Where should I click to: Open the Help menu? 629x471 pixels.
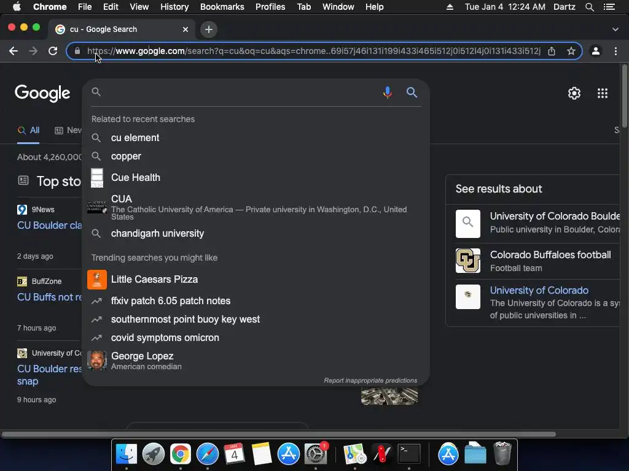(374, 7)
